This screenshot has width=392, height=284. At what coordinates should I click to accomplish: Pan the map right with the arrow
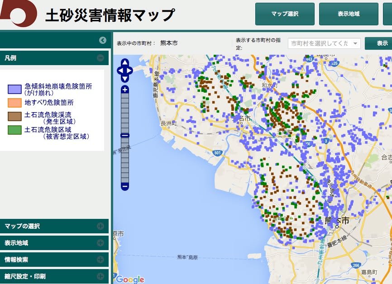(130, 71)
